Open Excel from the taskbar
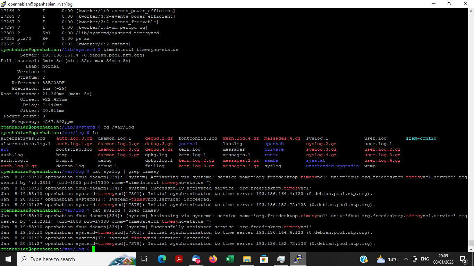Viewport: 474px width, 266px height. 230,259
